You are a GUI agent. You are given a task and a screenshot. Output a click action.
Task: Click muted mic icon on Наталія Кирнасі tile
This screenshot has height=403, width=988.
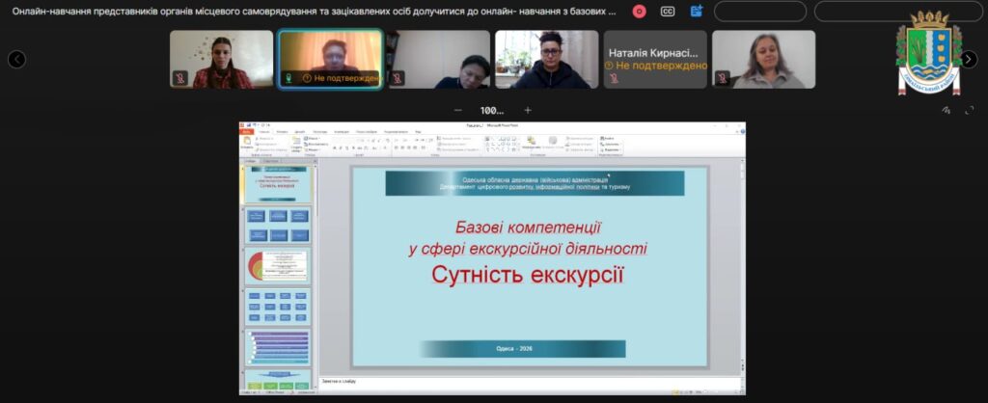click(x=614, y=78)
